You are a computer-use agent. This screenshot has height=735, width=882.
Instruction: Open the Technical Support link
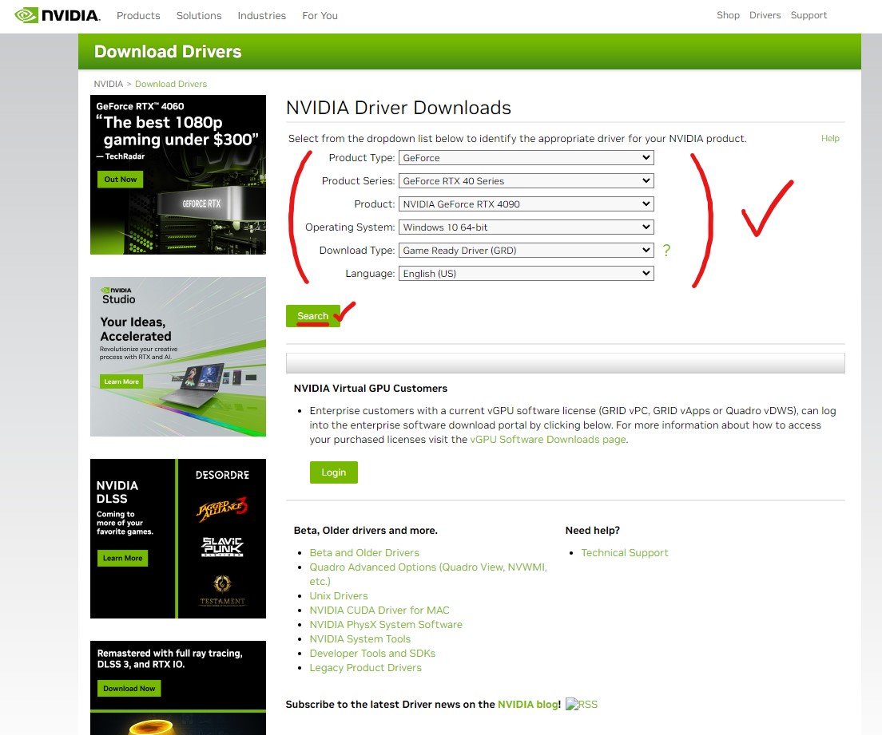click(x=625, y=553)
